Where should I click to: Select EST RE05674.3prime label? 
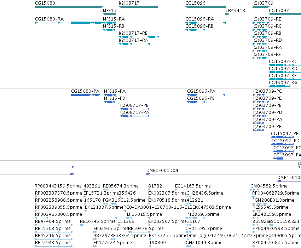[121, 186]
